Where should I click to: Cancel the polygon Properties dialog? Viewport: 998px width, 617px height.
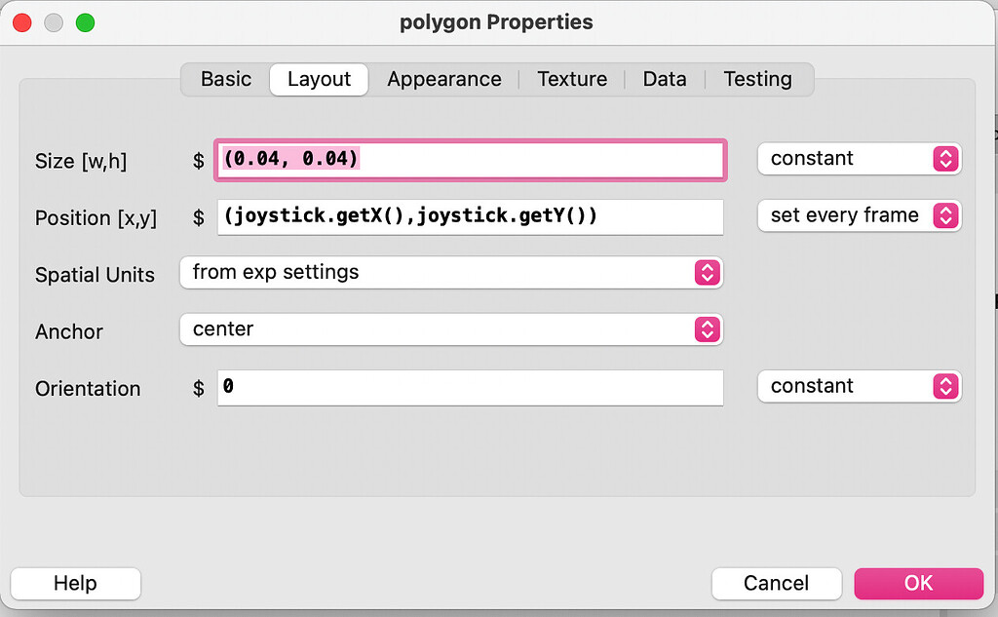tap(776, 583)
